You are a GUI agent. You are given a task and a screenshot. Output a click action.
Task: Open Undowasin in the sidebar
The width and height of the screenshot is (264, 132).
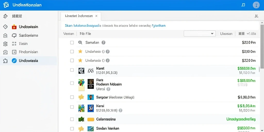28,27
